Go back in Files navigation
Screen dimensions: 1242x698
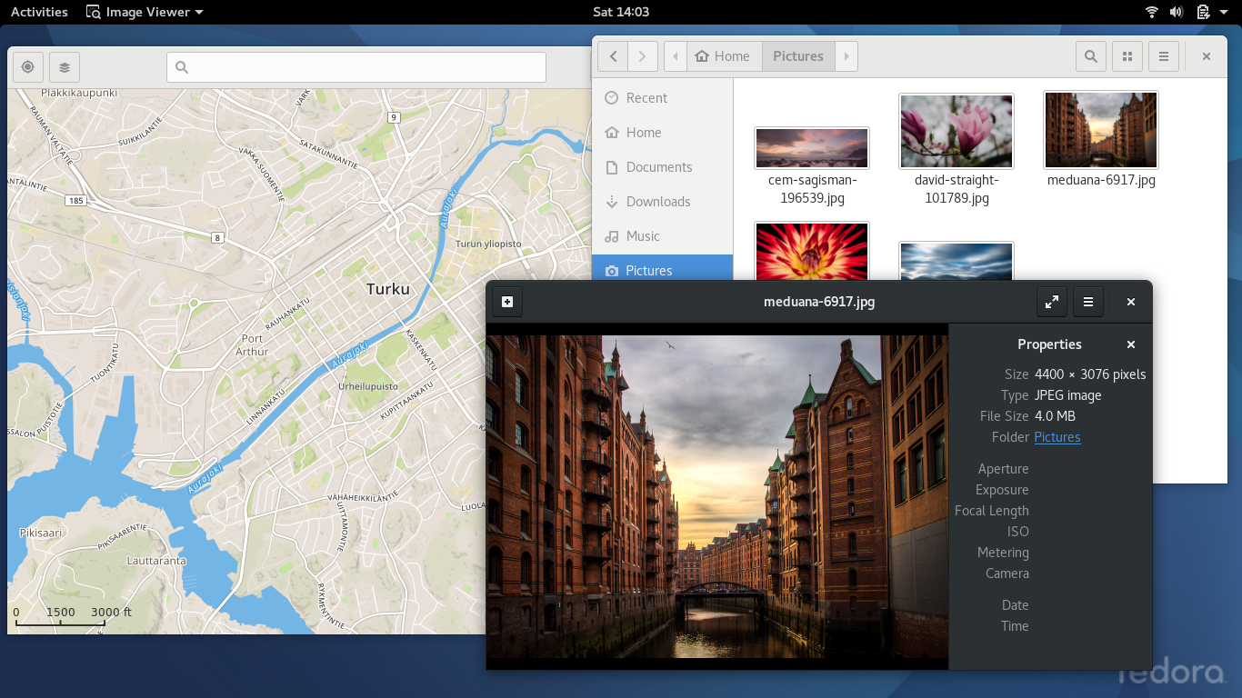click(x=614, y=56)
